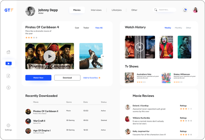
Task: Click Ketty Jespireet Kur reviewer avatar
Action: 128,132
